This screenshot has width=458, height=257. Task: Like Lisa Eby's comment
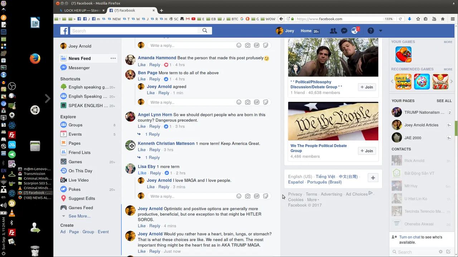(x=142, y=173)
